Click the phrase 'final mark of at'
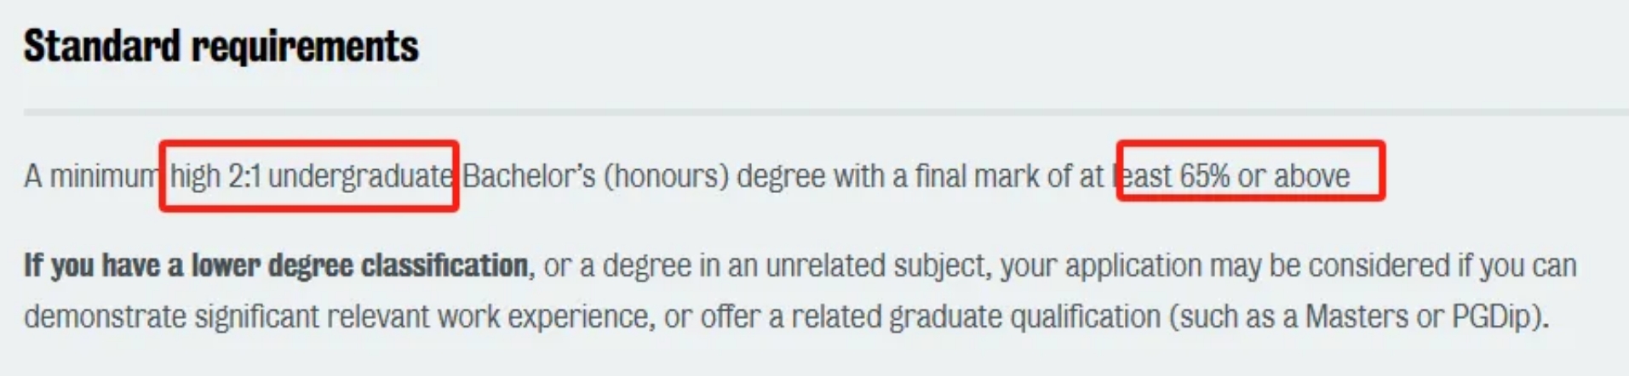The height and width of the screenshot is (376, 1629). click(1009, 176)
